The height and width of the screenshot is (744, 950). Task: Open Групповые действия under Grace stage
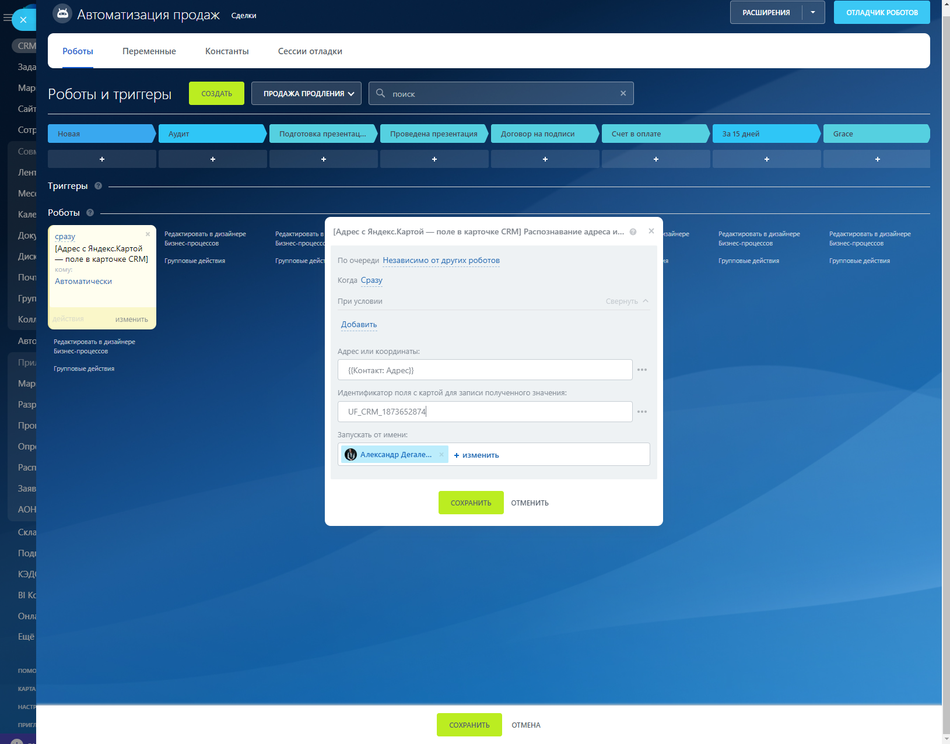point(860,261)
